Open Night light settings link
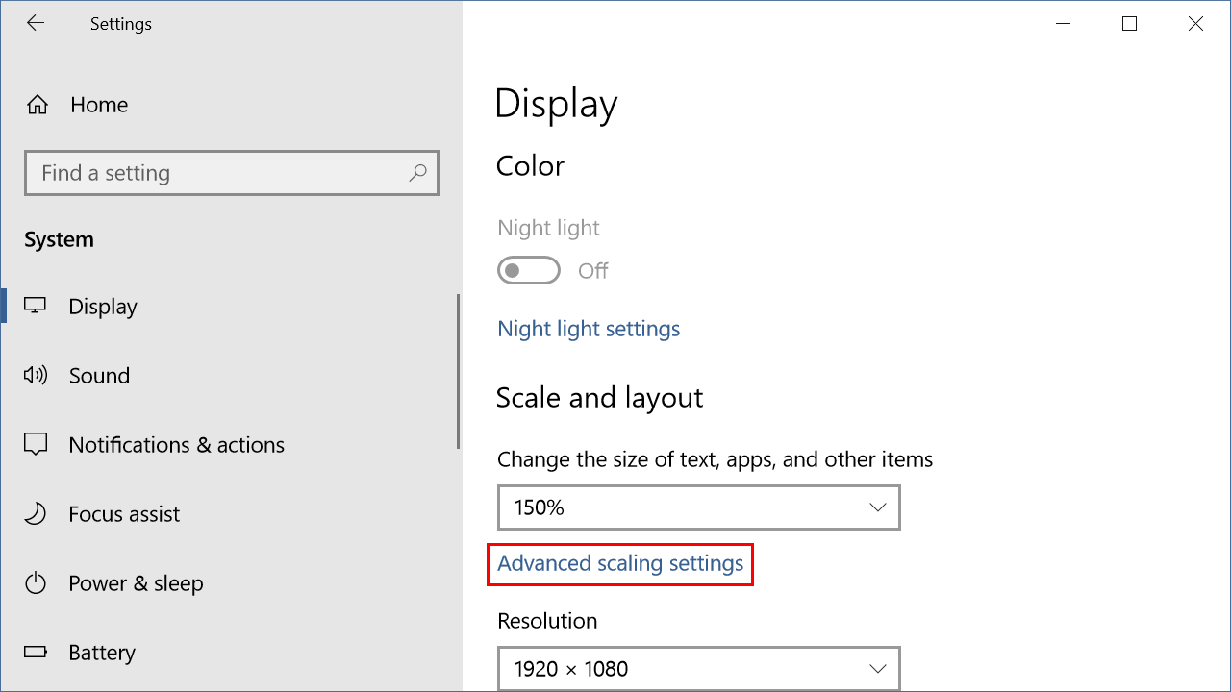This screenshot has width=1231, height=692. click(x=589, y=329)
